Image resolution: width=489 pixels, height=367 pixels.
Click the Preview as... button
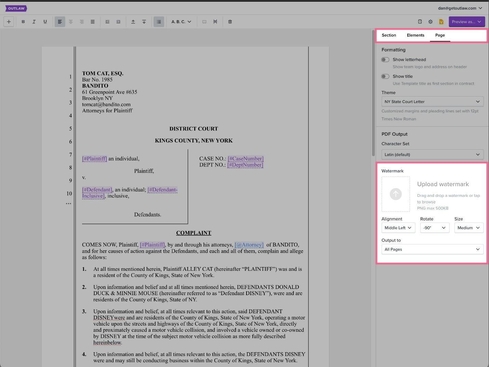point(466,22)
